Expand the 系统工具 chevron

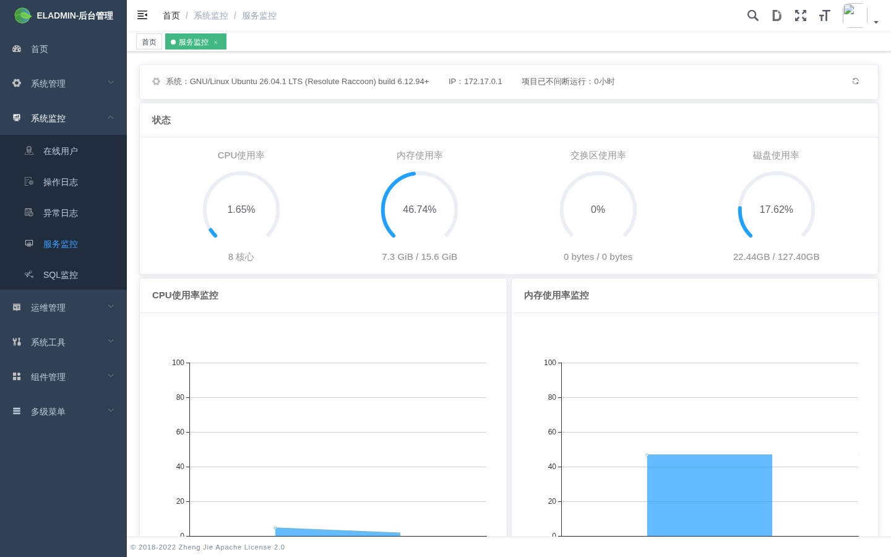pyautogui.click(x=111, y=341)
